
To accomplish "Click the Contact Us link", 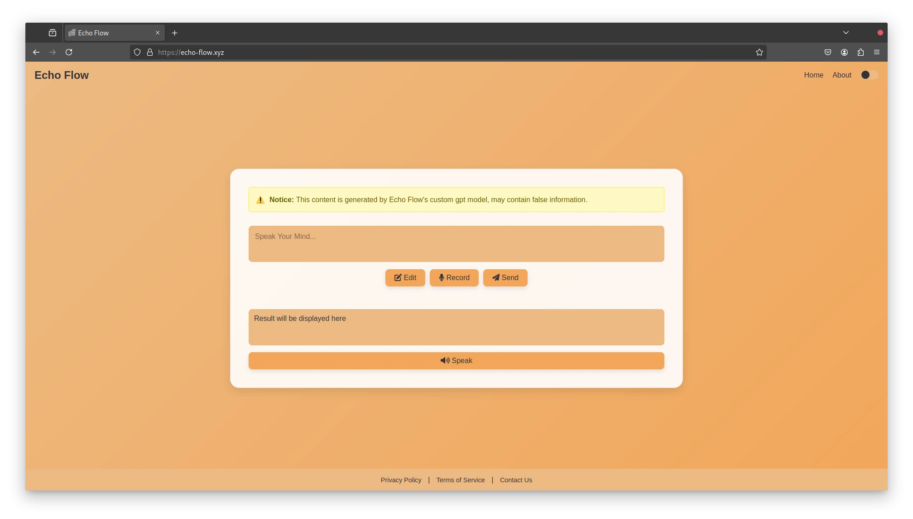I will [516, 480].
